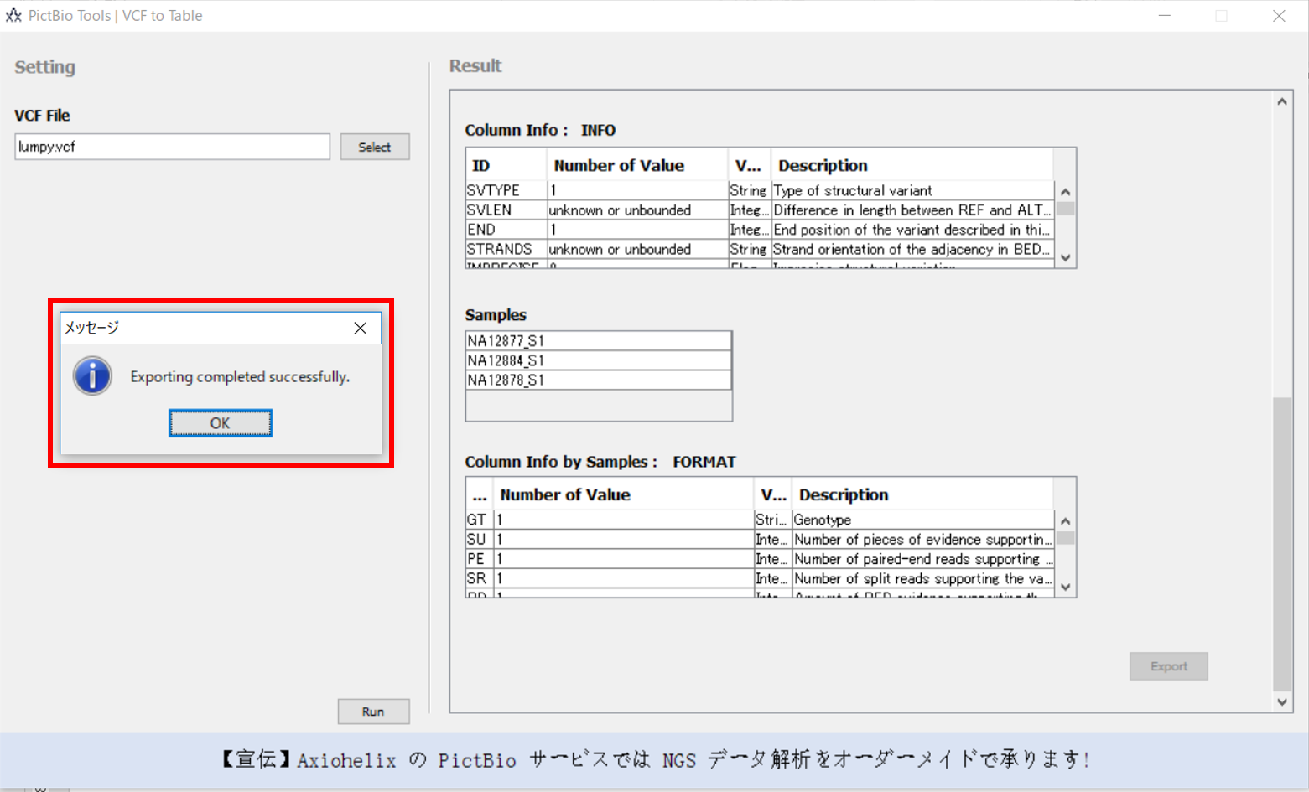Click the PictBio Tools title bar icon
The width and height of the screenshot is (1309, 792).
13,15
